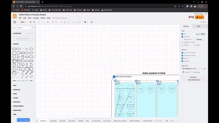
Task: Toggle the format panel icon
Action: [203, 22]
